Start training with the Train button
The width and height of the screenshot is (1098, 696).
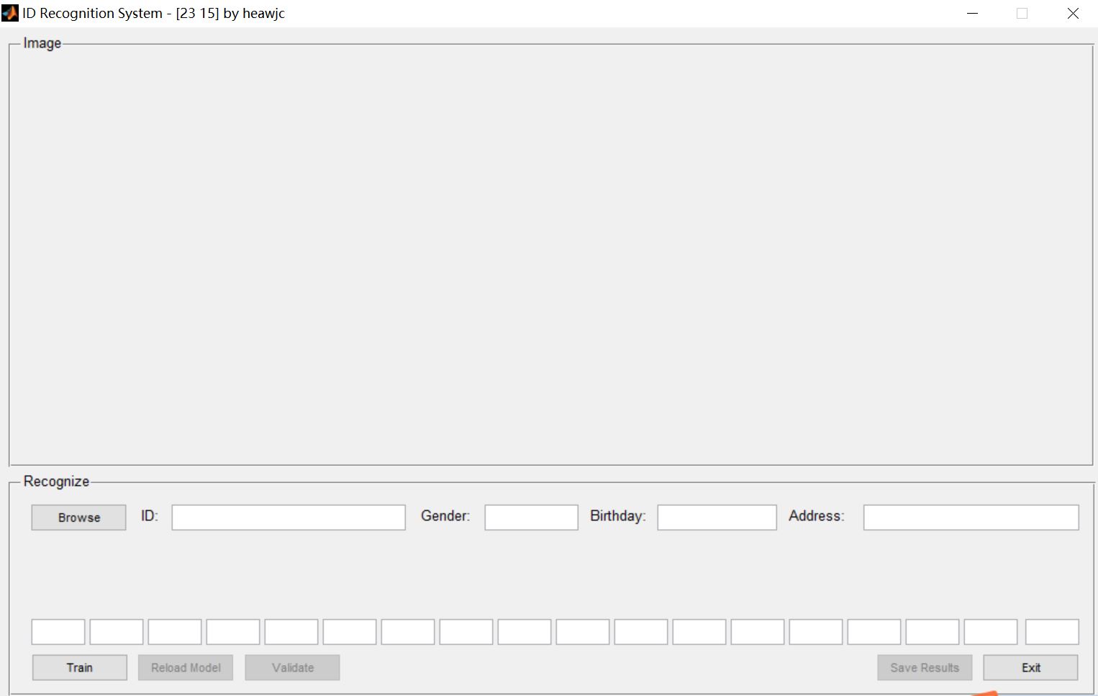point(80,667)
